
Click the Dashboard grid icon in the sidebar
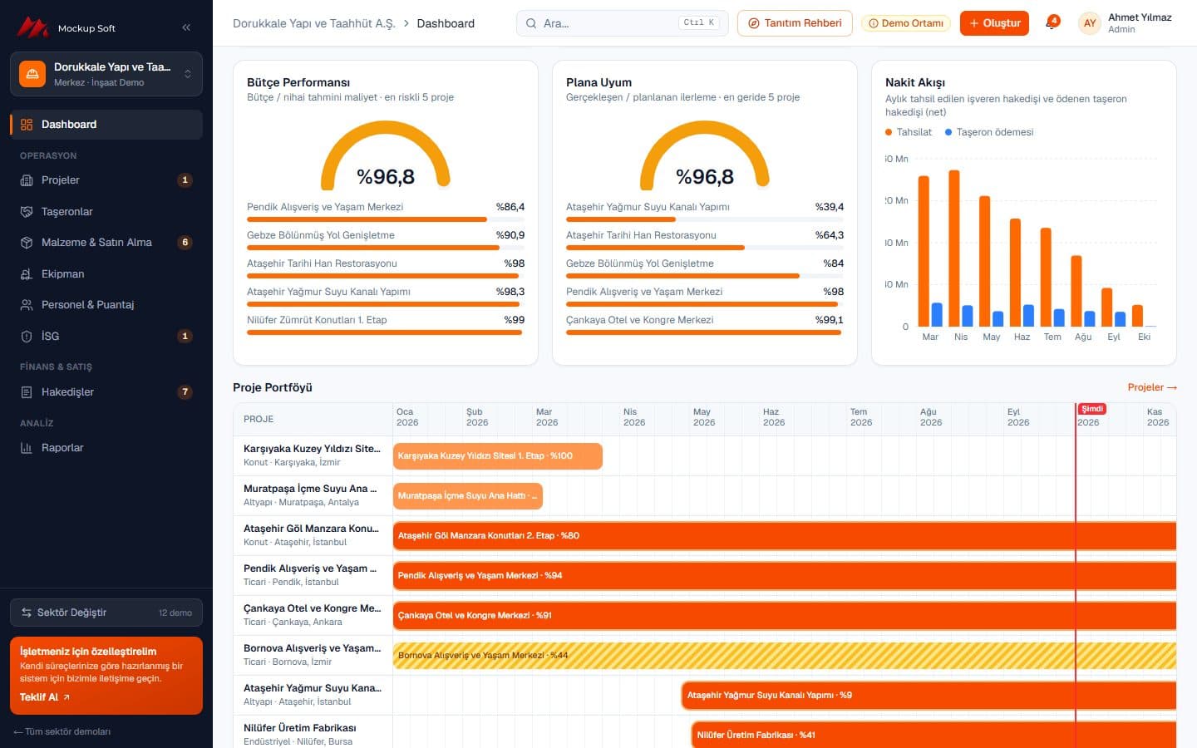[27, 125]
